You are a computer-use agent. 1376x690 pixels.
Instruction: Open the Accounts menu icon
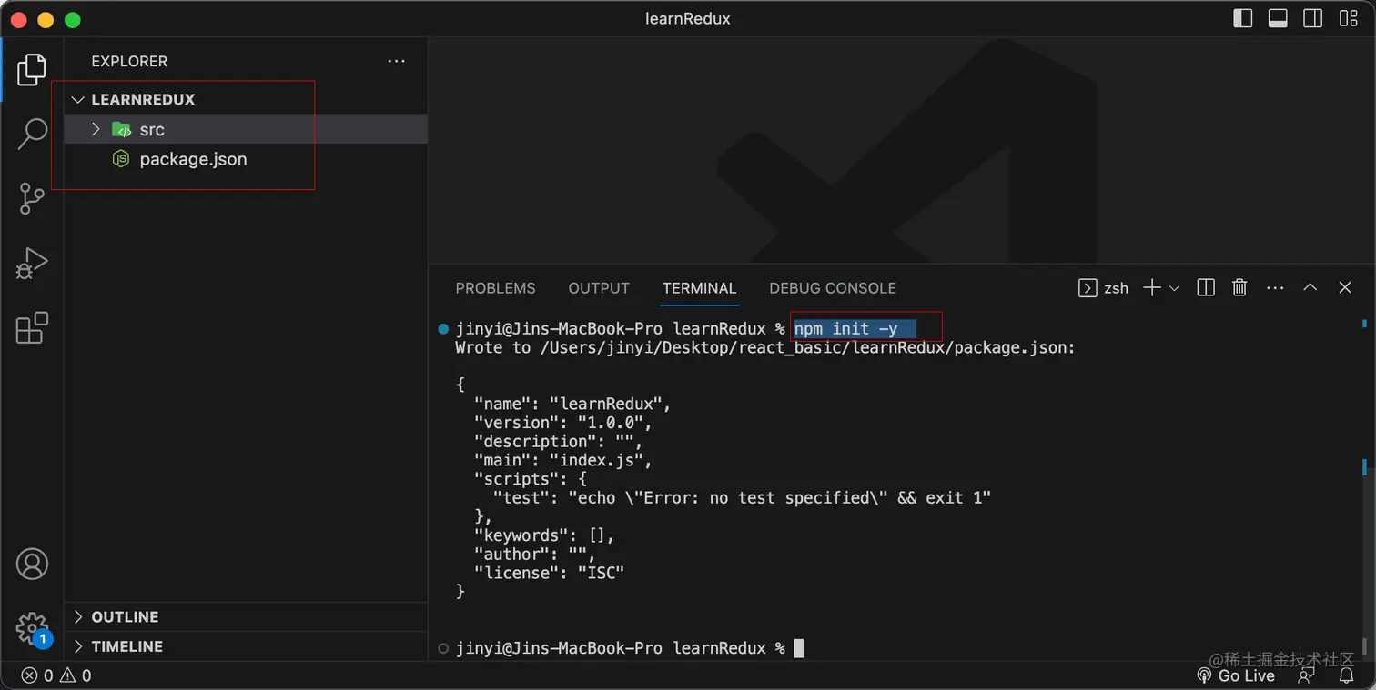tap(32, 564)
